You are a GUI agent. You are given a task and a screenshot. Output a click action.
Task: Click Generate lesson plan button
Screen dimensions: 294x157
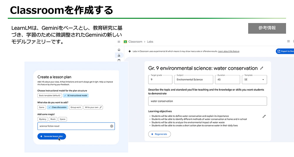pyautogui.click(x=51, y=136)
